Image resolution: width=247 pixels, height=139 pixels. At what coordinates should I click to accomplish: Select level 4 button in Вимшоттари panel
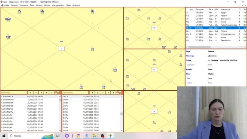[x=46, y=93]
